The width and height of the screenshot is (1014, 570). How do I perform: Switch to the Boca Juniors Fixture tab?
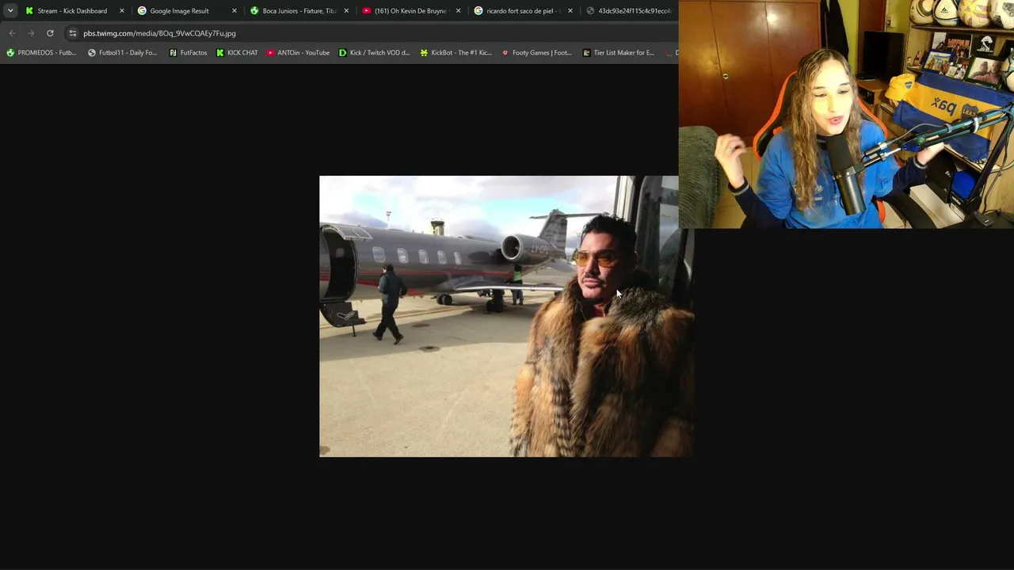coord(300,11)
